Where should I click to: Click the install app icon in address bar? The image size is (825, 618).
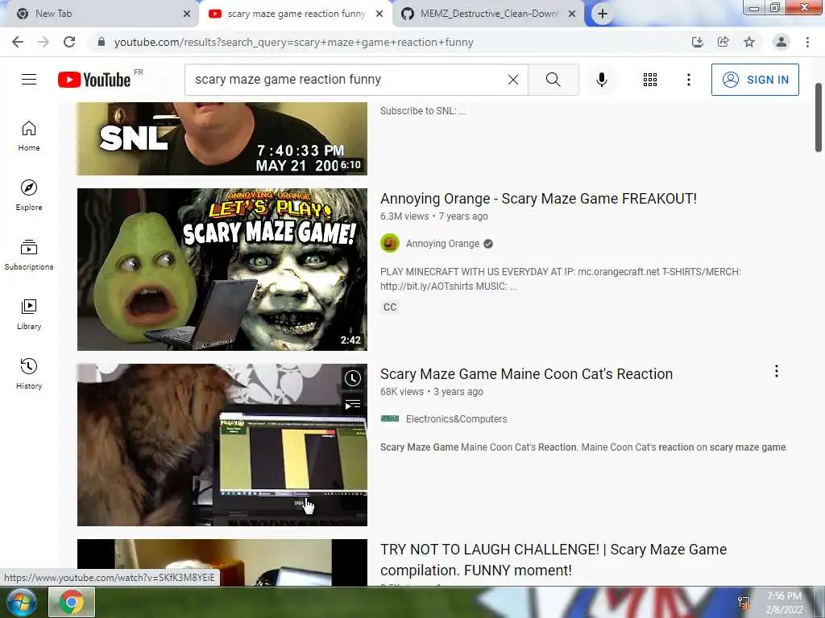(698, 42)
